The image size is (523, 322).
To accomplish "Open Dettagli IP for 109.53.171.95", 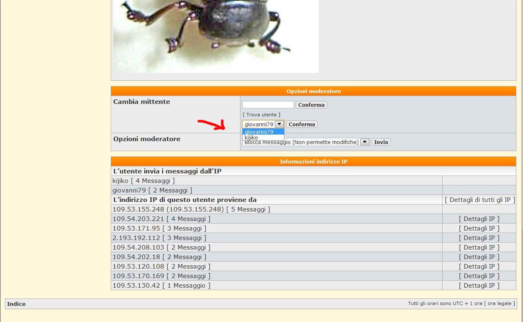I will pyautogui.click(x=479, y=228).
